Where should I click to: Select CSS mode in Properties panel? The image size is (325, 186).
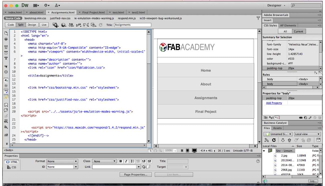[12, 167]
